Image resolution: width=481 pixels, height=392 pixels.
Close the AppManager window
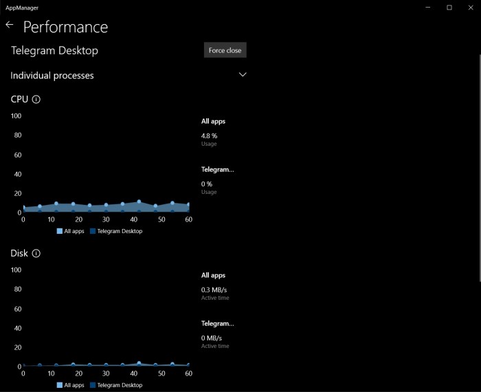pyautogui.click(x=471, y=8)
